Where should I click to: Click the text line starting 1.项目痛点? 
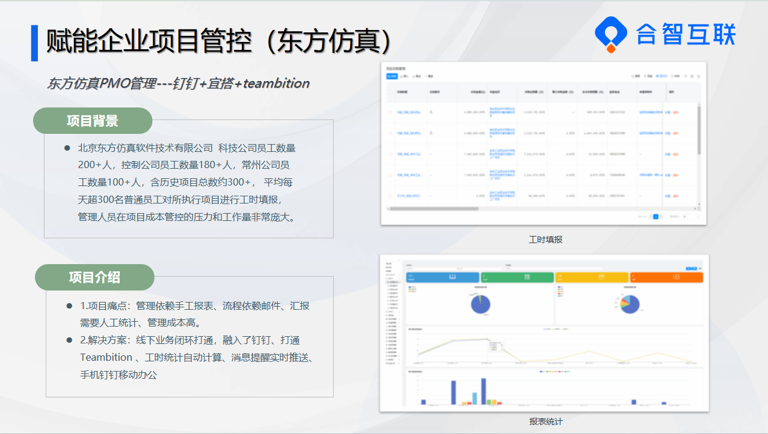click(195, 306)
